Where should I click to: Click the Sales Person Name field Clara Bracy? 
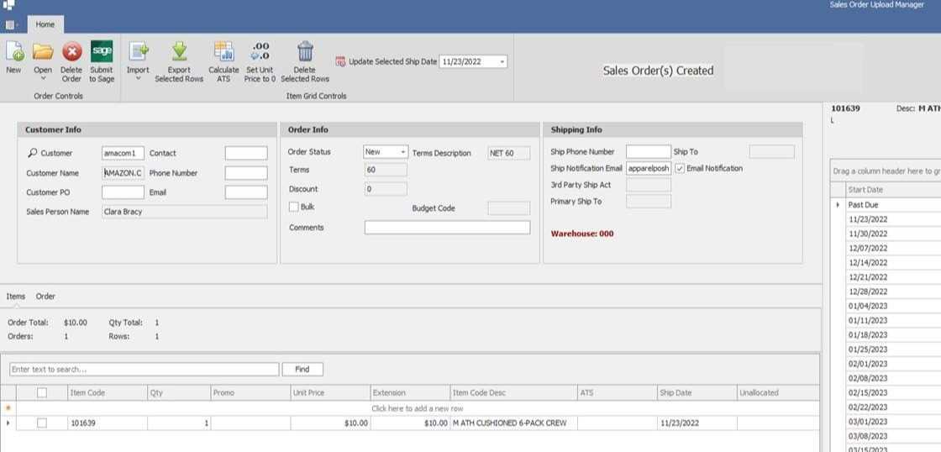[184, 212]
